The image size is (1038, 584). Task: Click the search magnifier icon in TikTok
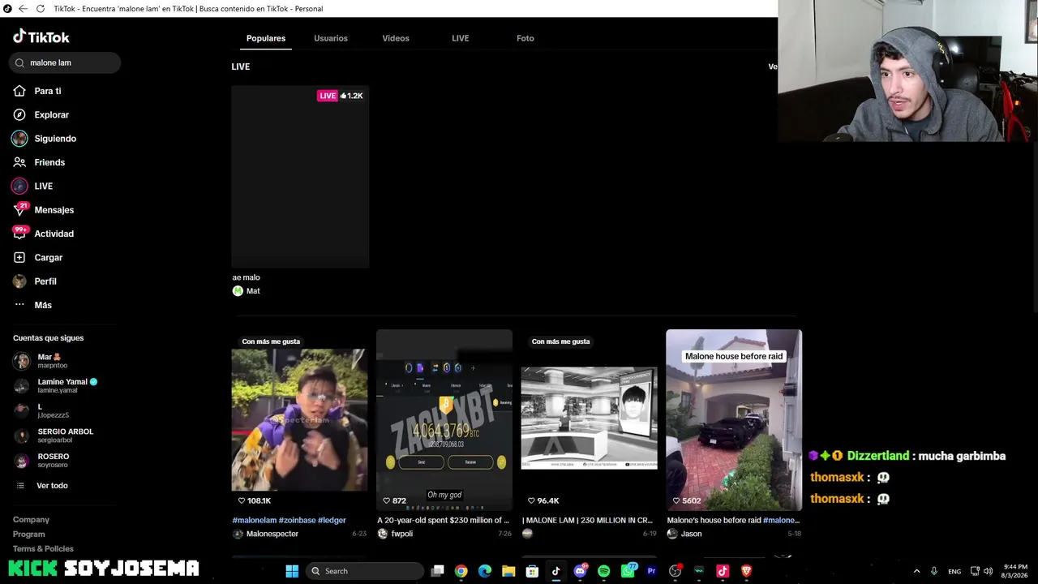pyautogui.click(x=20, y=62)
